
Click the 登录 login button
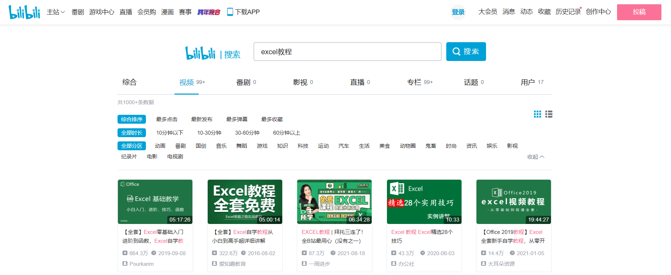[458, 12]
